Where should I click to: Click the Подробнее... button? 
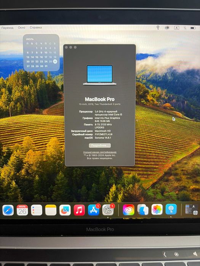(100, 146)
